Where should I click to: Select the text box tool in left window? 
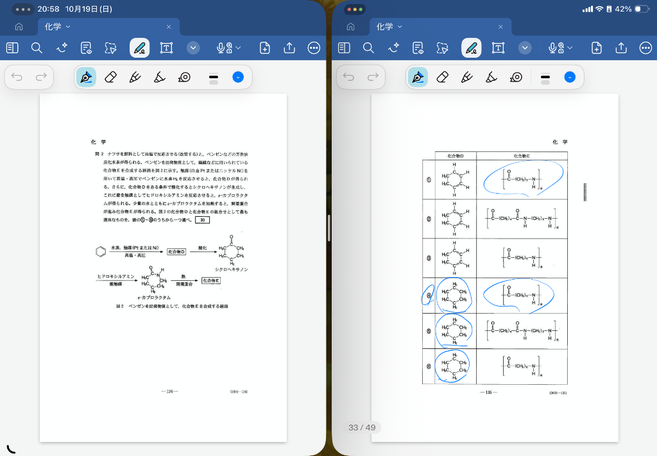(x=166, y=48)
